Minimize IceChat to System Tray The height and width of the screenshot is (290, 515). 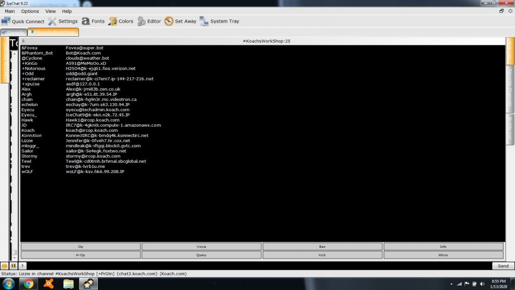click(x=203, y=21)
